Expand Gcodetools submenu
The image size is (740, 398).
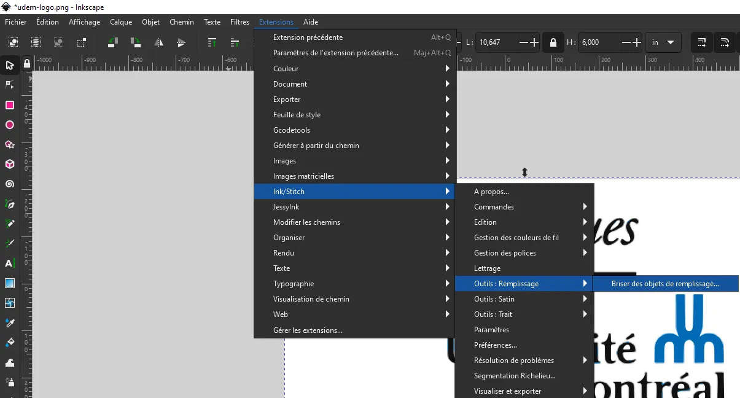point(354,130)
